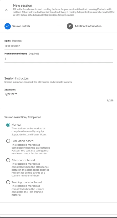Viewport: 117px width, 218px height.
Task: Choose the Attendance based radio button
Action: 8,160
